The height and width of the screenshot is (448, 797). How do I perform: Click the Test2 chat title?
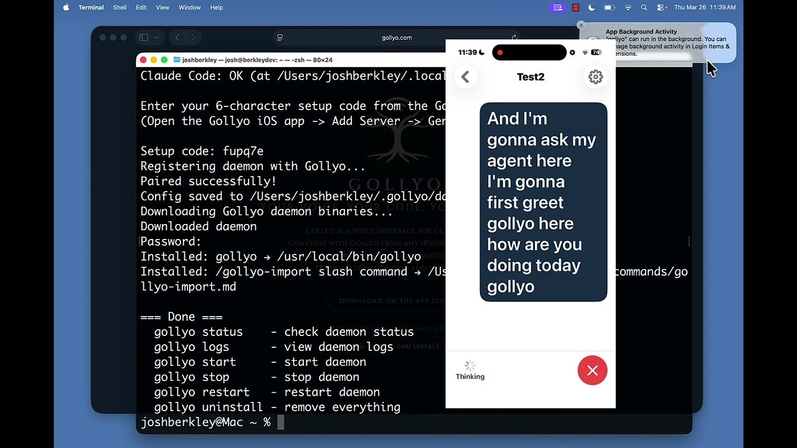pyautogui.click(x=531, y=77)
